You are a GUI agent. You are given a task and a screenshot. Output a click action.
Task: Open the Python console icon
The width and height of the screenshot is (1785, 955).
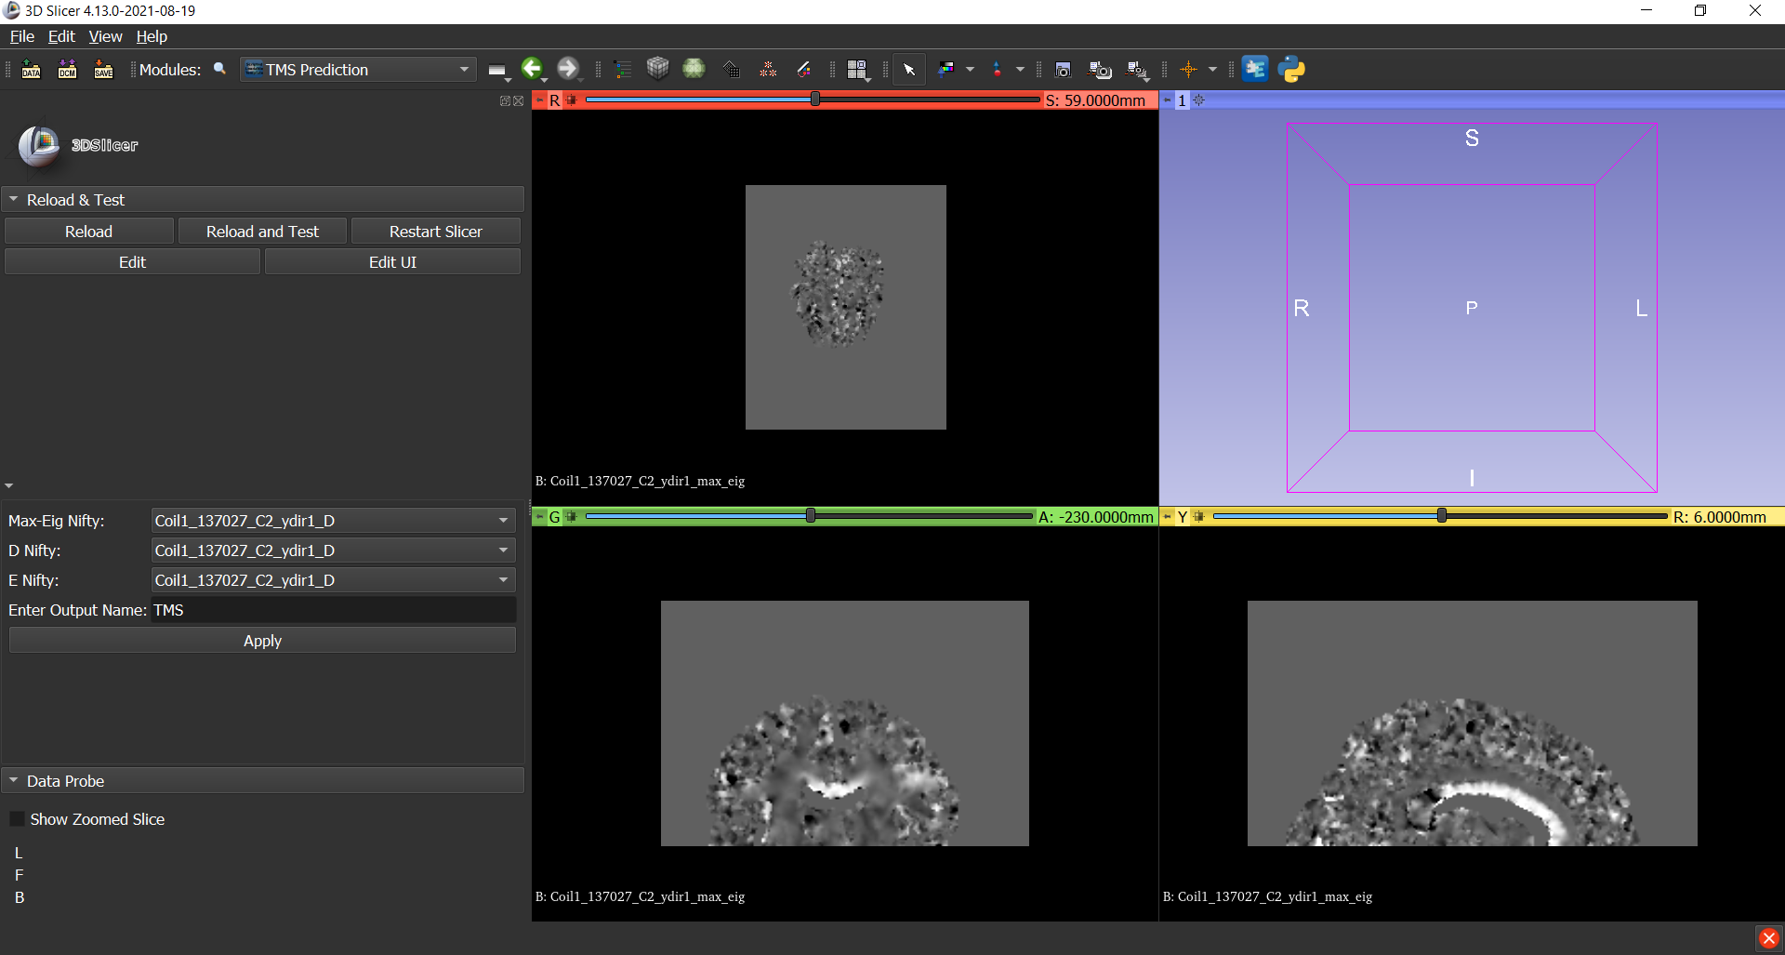click(1291, 70)
